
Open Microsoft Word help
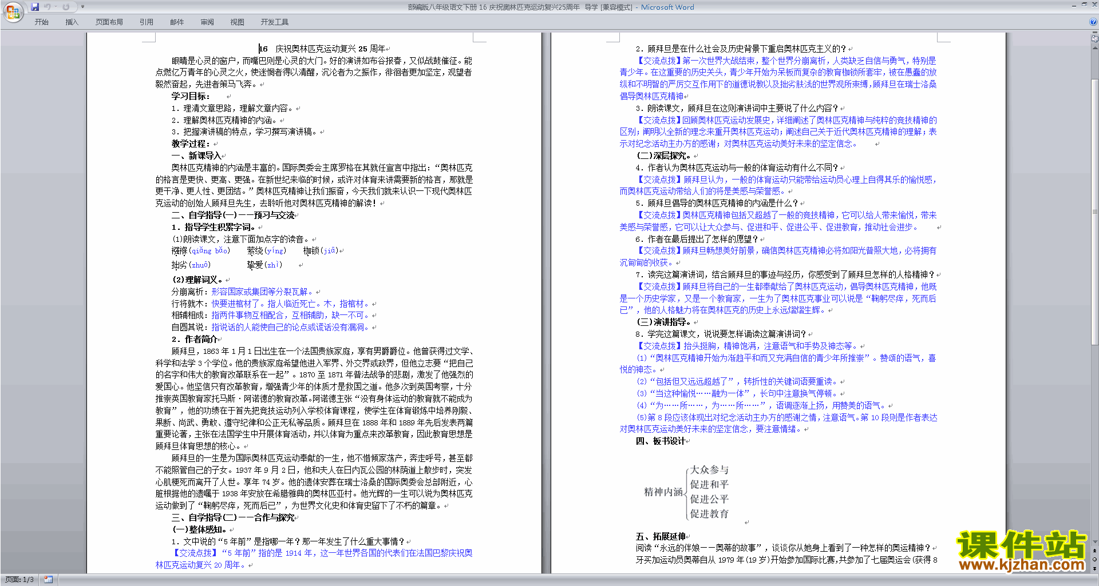tap(1093, 22)
